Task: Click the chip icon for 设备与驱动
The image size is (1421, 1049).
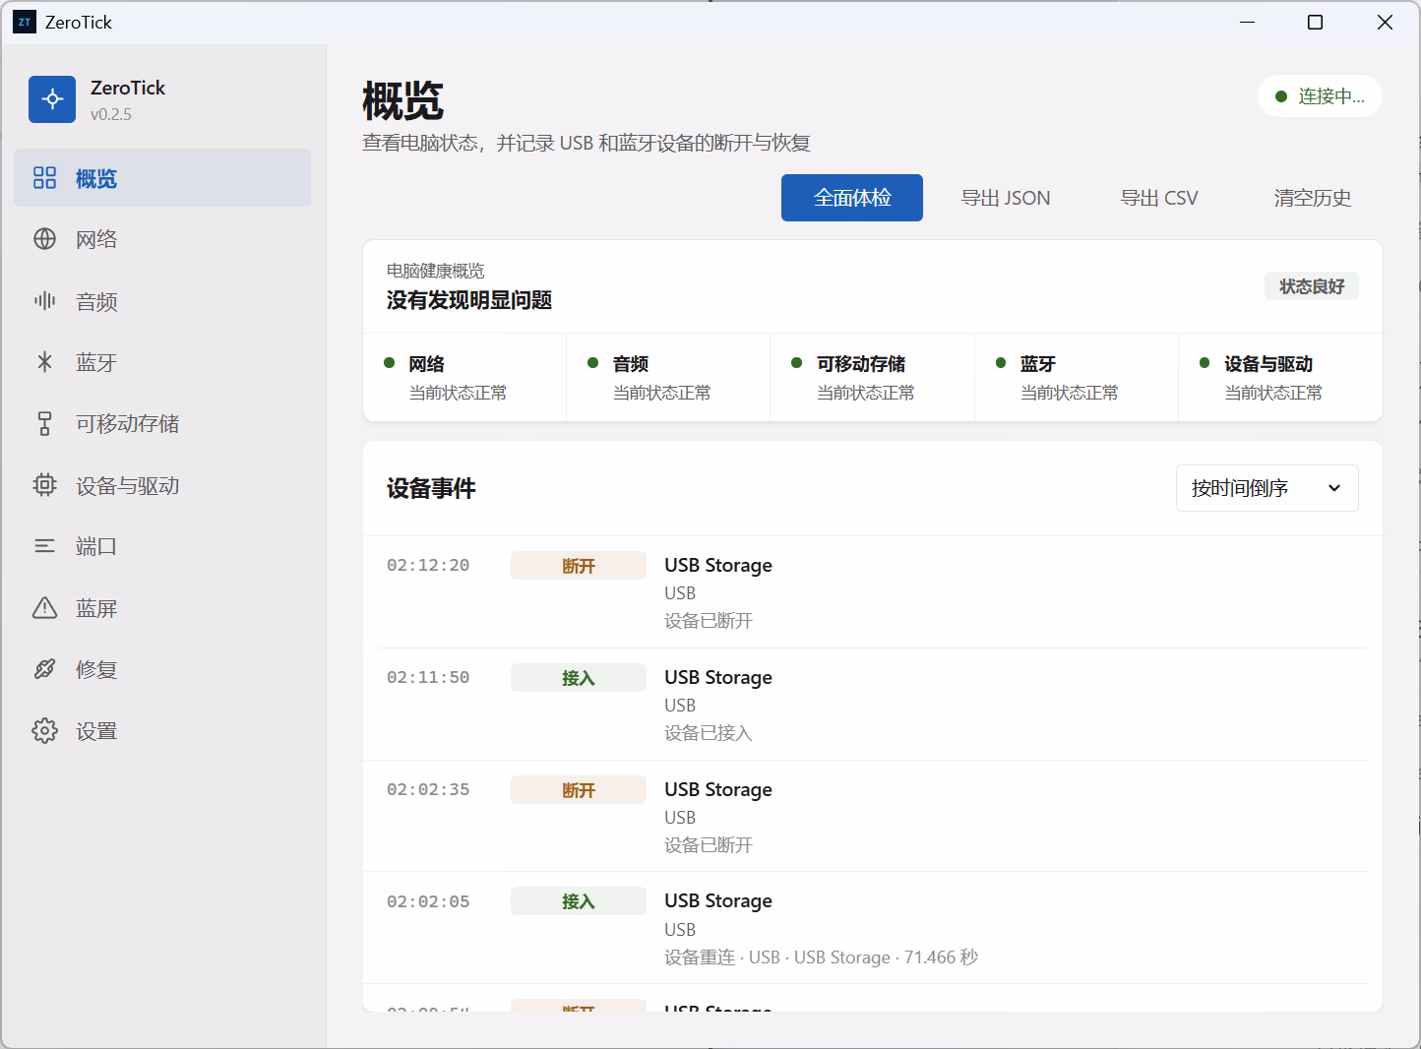Action: (x=45, y=485)
